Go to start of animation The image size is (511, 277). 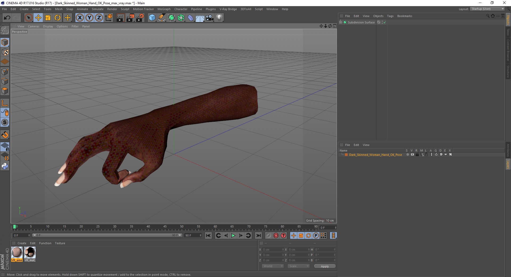pyautogui.click(x=208, y=235)
